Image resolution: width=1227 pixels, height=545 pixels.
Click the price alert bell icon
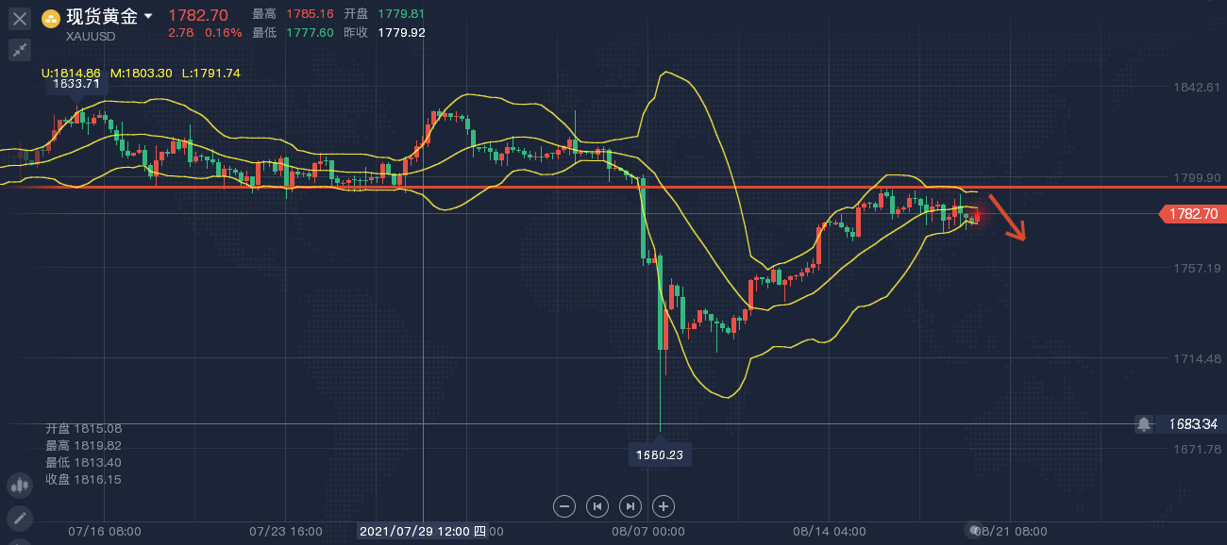pos(1144,424)
